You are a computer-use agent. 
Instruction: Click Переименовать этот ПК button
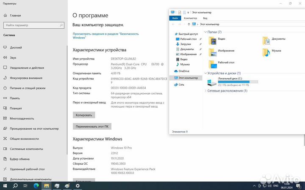tap(92, 126)
